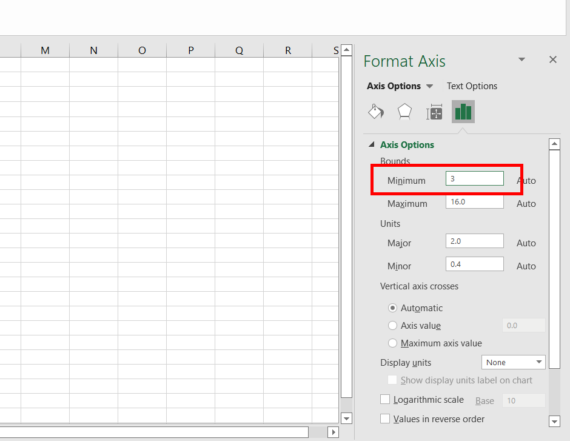This screenshot has width=570, height=441.
Task: Reset Major unit with Auto button
Action: (x=526, y=243)
